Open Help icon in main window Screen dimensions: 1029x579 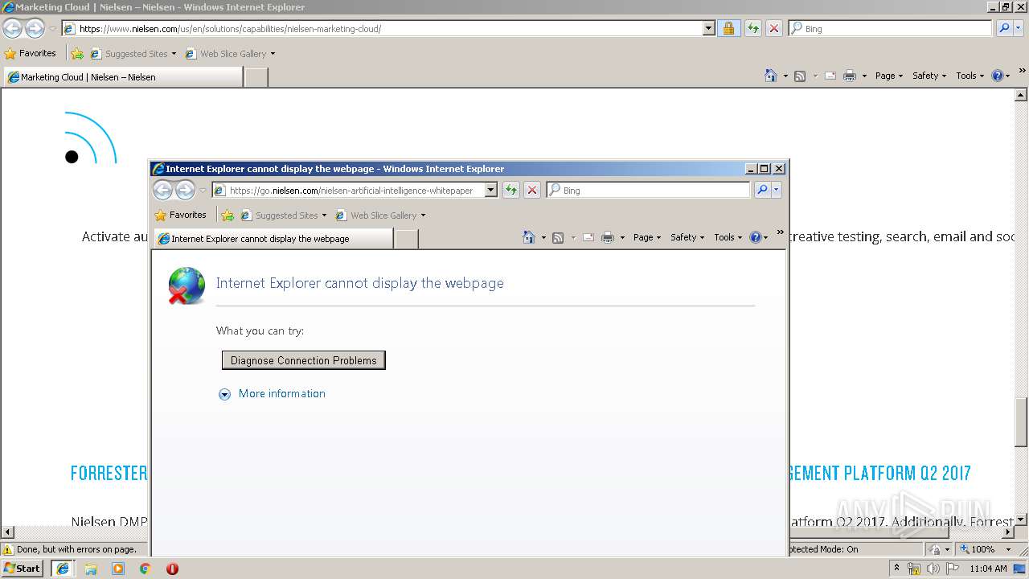[998, 76]
